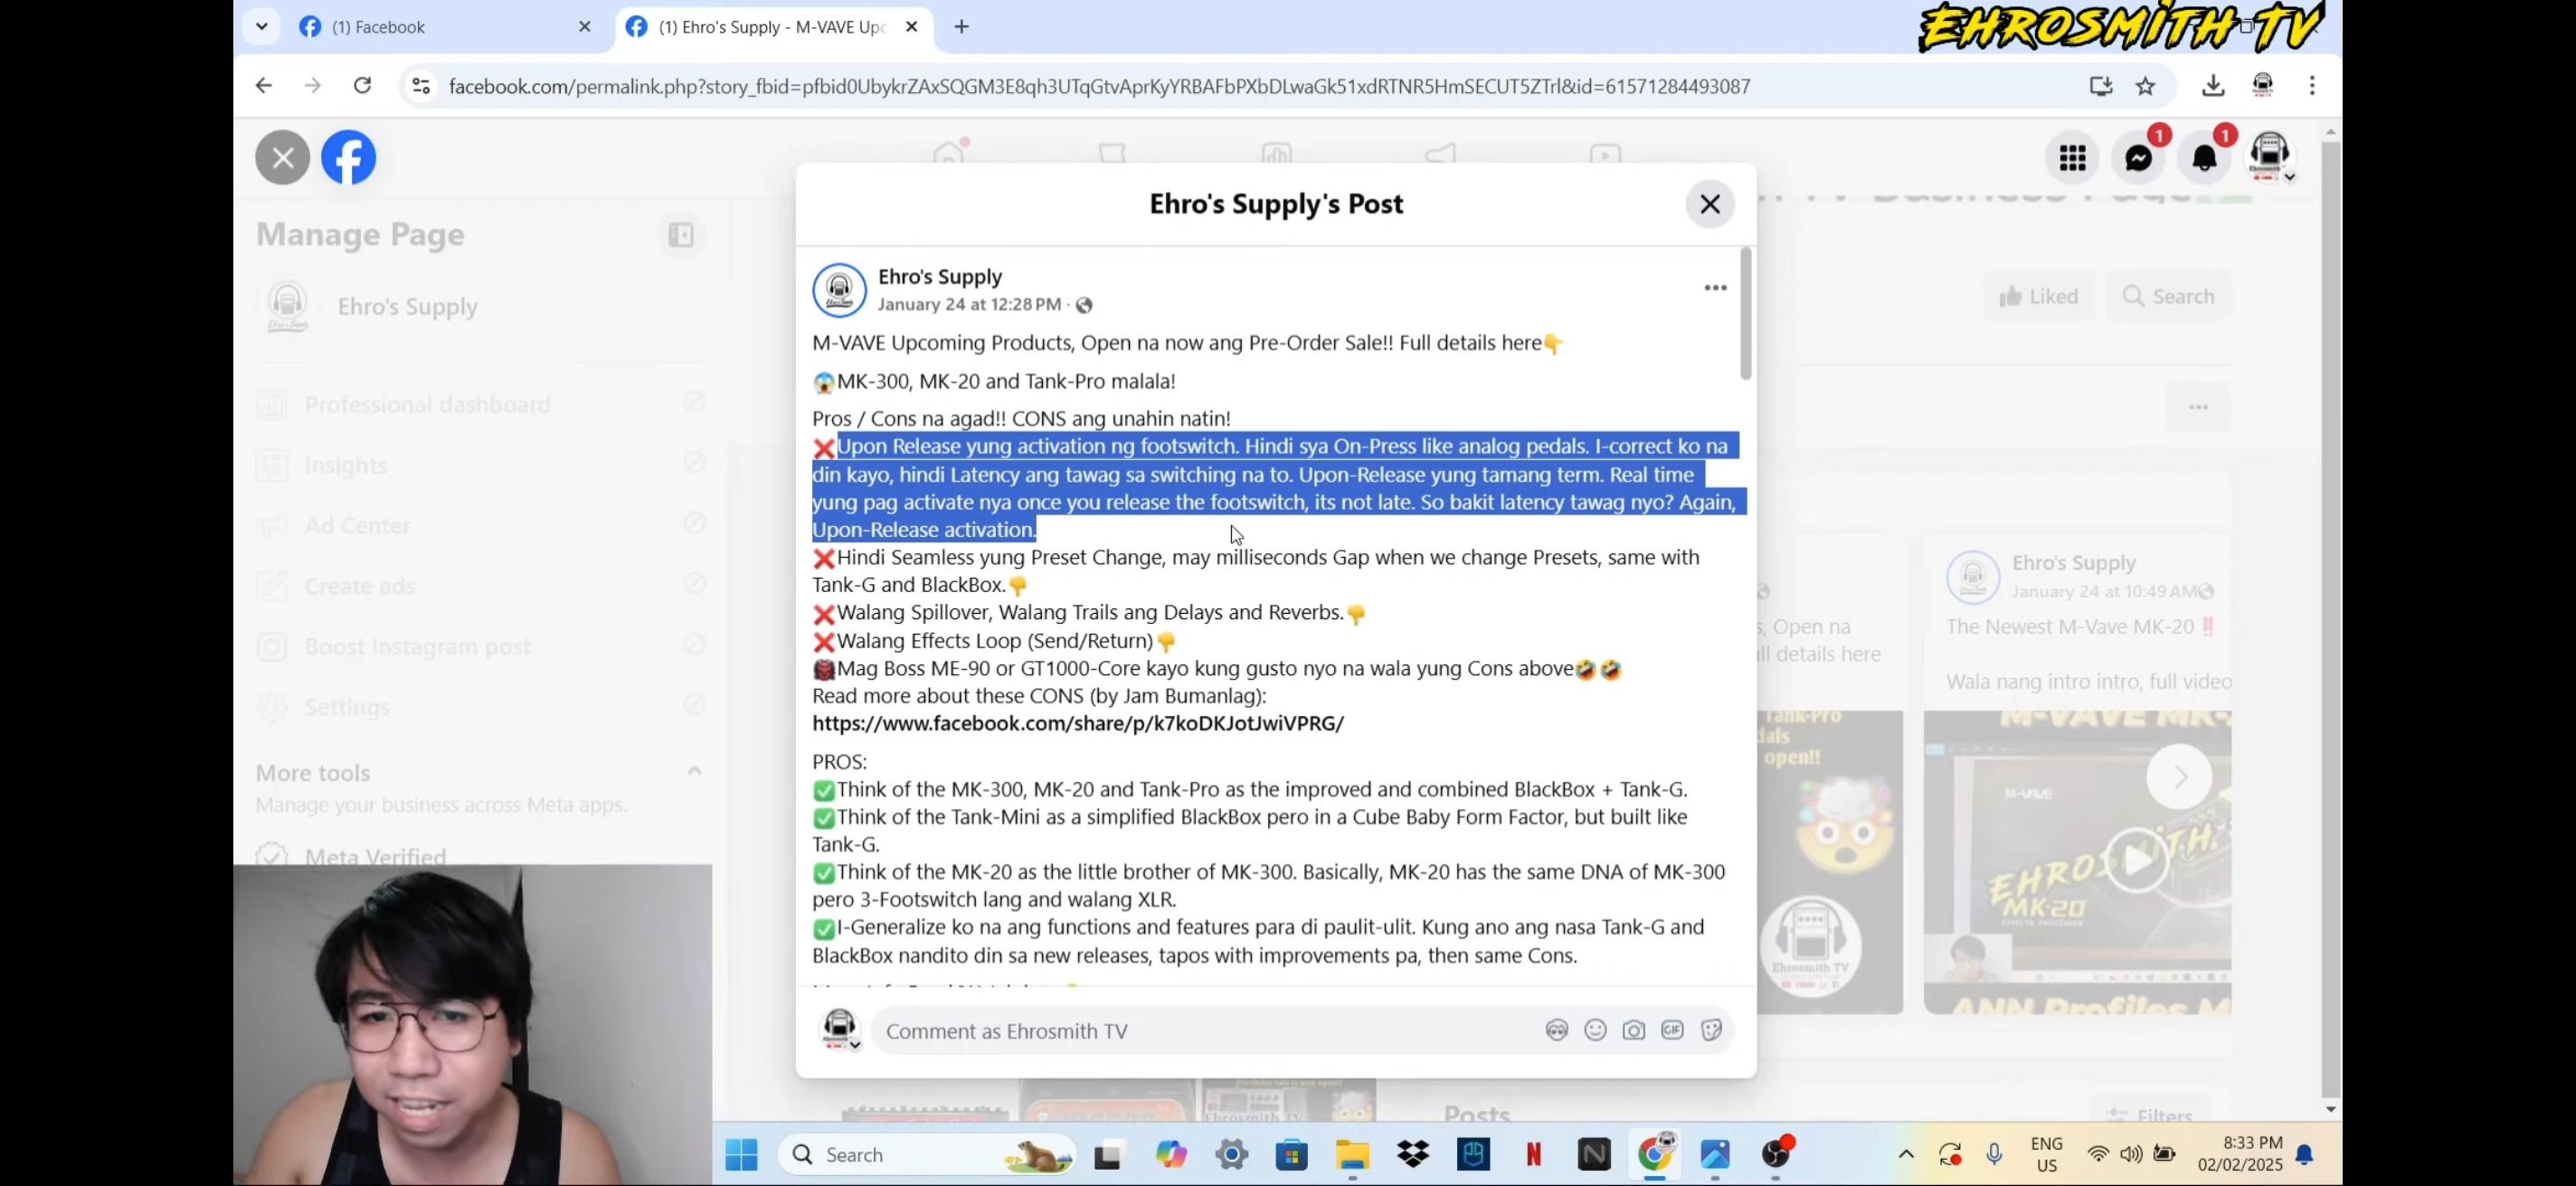The image size is (2576, 1186).
Task: Open the Messenger chat icon
Action: point(2138,158)
